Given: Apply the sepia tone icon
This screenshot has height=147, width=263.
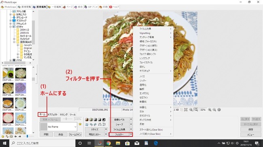Looking at the screenshot, I should click(x=87, y=120).
